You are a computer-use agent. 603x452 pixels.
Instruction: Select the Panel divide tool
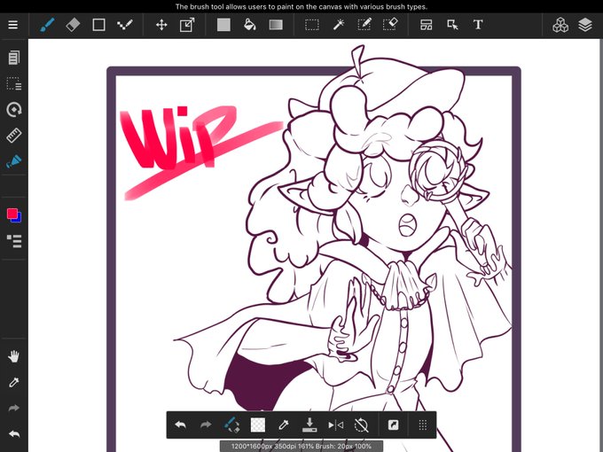[427, 25]
